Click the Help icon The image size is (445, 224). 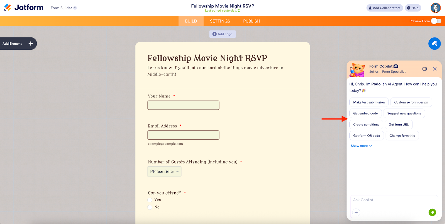tap(409, 8)
